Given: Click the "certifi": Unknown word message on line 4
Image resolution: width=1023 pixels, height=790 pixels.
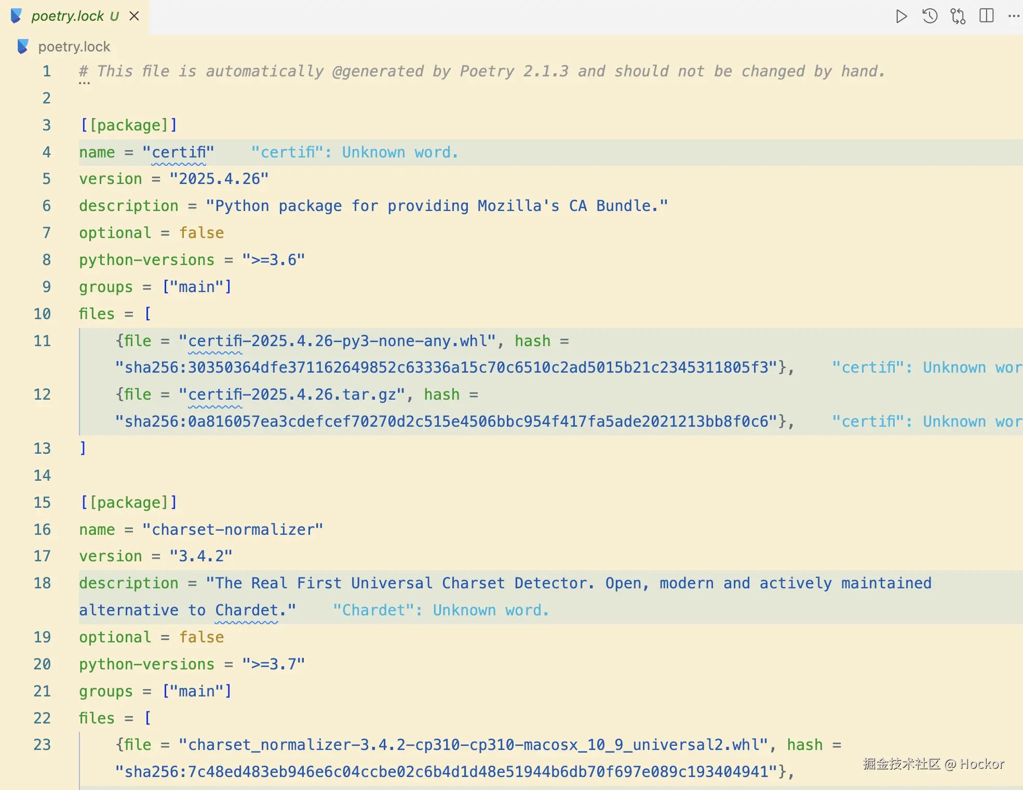Looking at the screenshot, I should click(x=354, y=153).
